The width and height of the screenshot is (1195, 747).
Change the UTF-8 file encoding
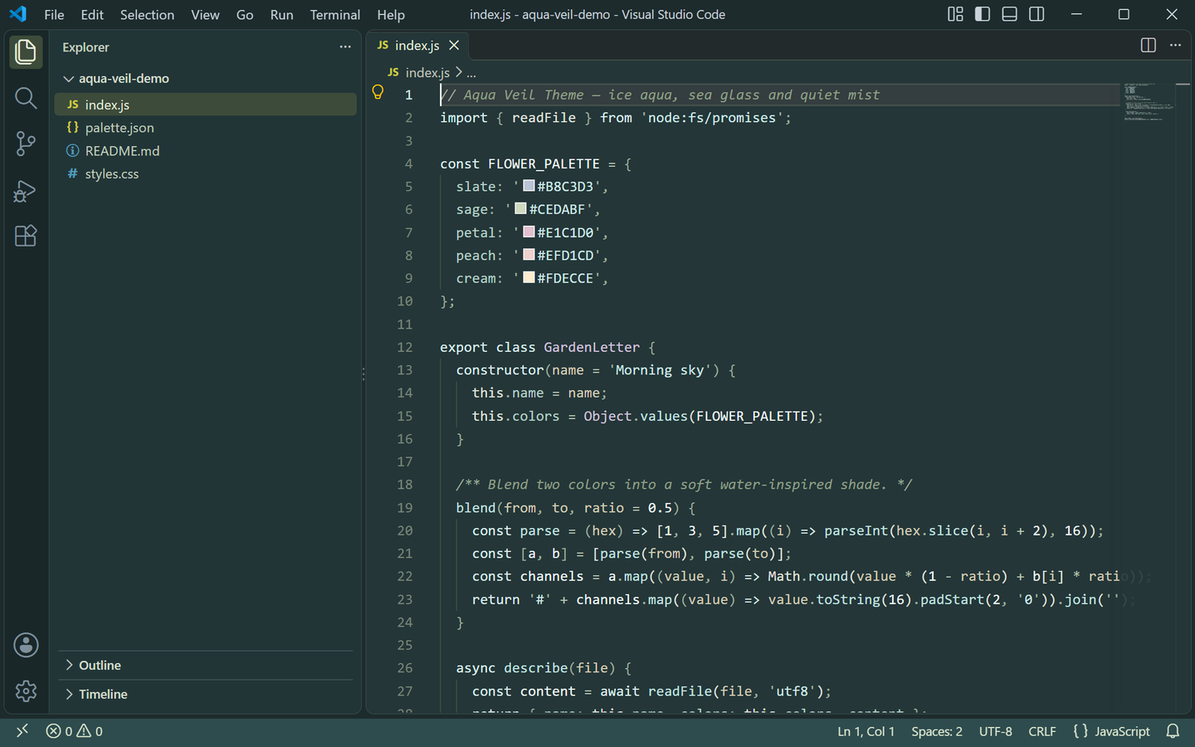coord(996,731)
